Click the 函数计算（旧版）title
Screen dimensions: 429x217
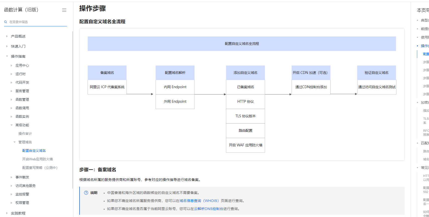pos(21,10)
